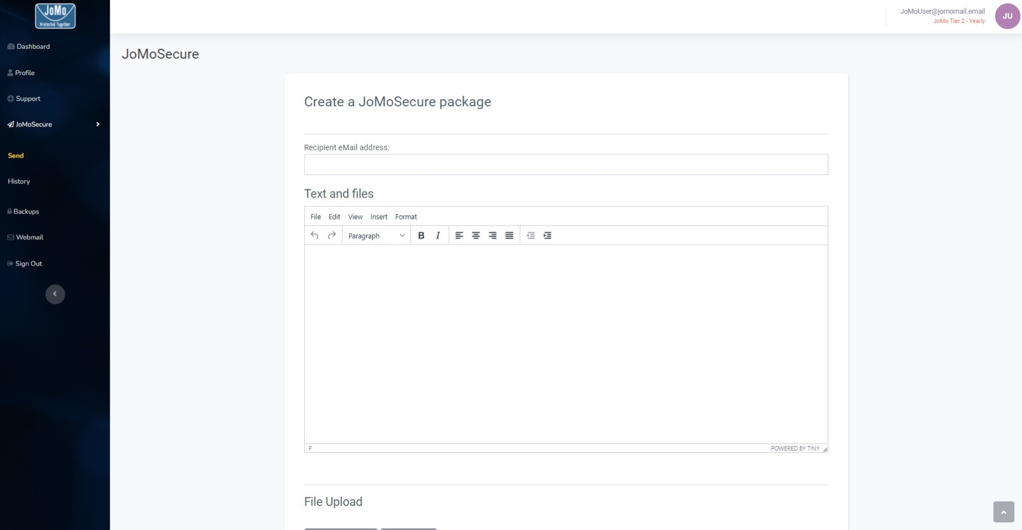Click the JoMoSecure paper plane icon
Viewport: 1022px width, 530px height.
click(x=10, y=124)
